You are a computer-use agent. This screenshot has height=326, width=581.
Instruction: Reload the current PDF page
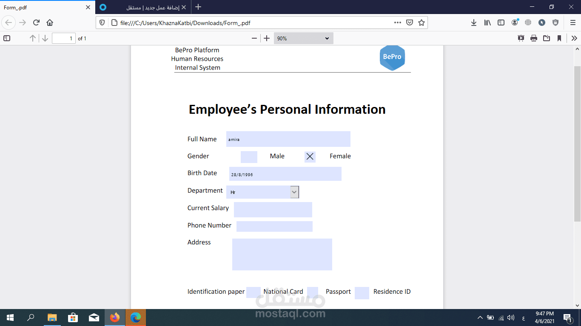tap(36, 22)
